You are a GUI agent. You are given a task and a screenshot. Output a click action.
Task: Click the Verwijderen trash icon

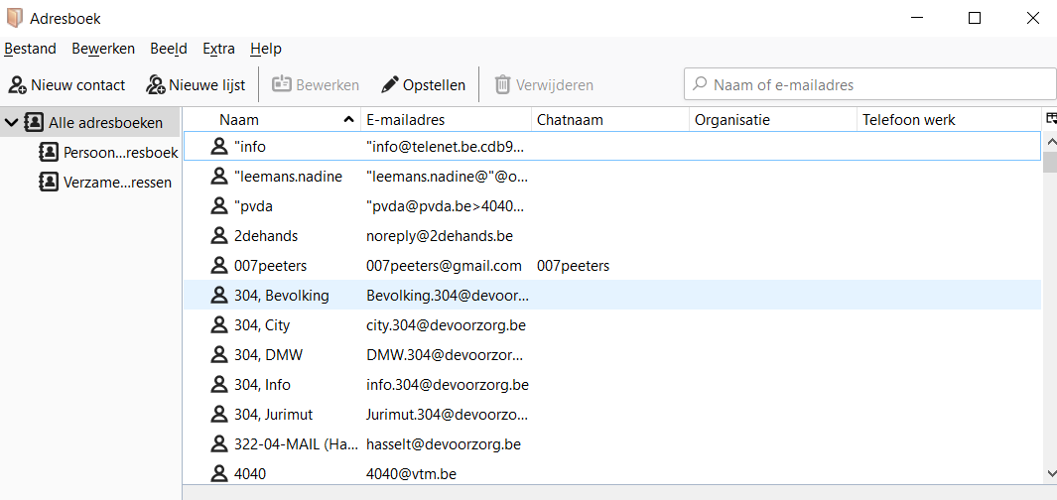coord(503,85)
